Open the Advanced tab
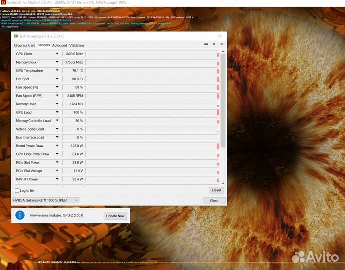Image resolution: width=345 pixels, height=270 pixels. pyautogui.click(x=59, y=45)
